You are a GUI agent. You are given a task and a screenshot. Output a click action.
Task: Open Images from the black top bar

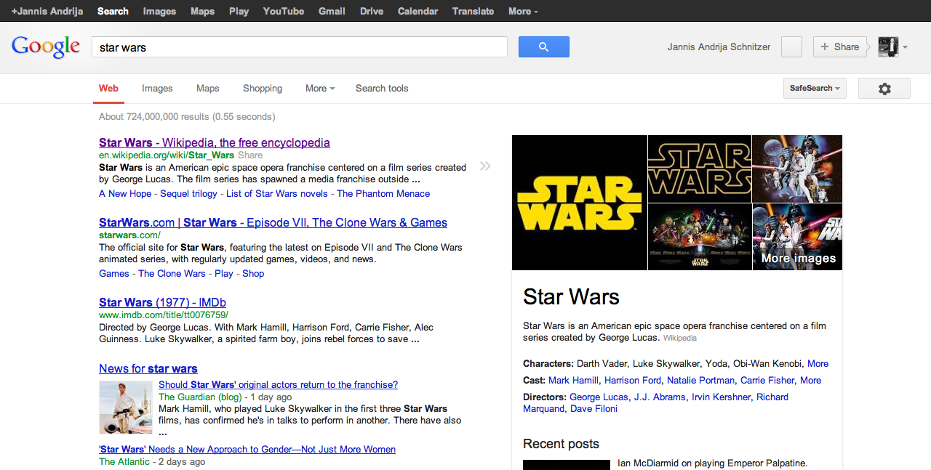point(159,11)
